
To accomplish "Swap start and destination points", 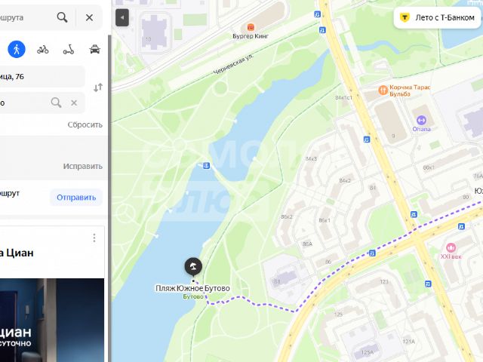I will click(x=98, y=87).
